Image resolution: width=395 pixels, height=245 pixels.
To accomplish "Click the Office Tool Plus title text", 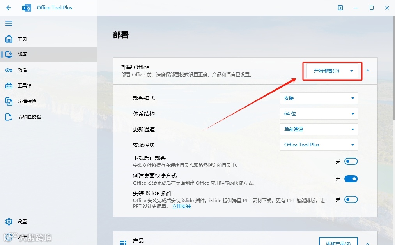I will tap(55, 8).
